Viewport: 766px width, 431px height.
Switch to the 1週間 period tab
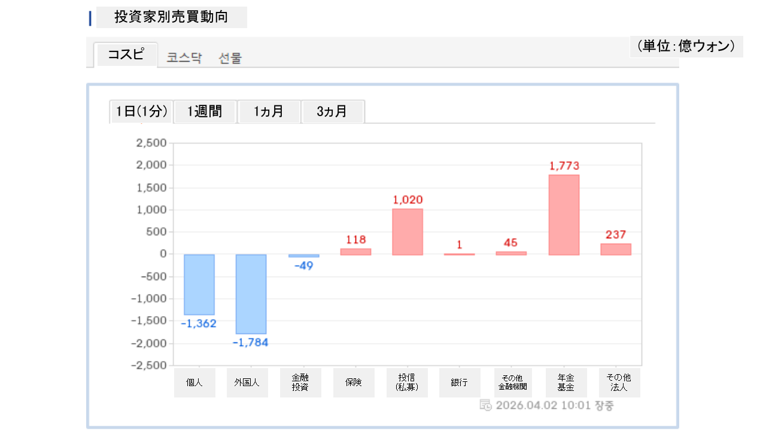(x=205, y=111)
